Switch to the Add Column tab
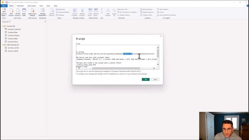Image resolution: width=249 pixels, height=140 pixels. (32, 6)
